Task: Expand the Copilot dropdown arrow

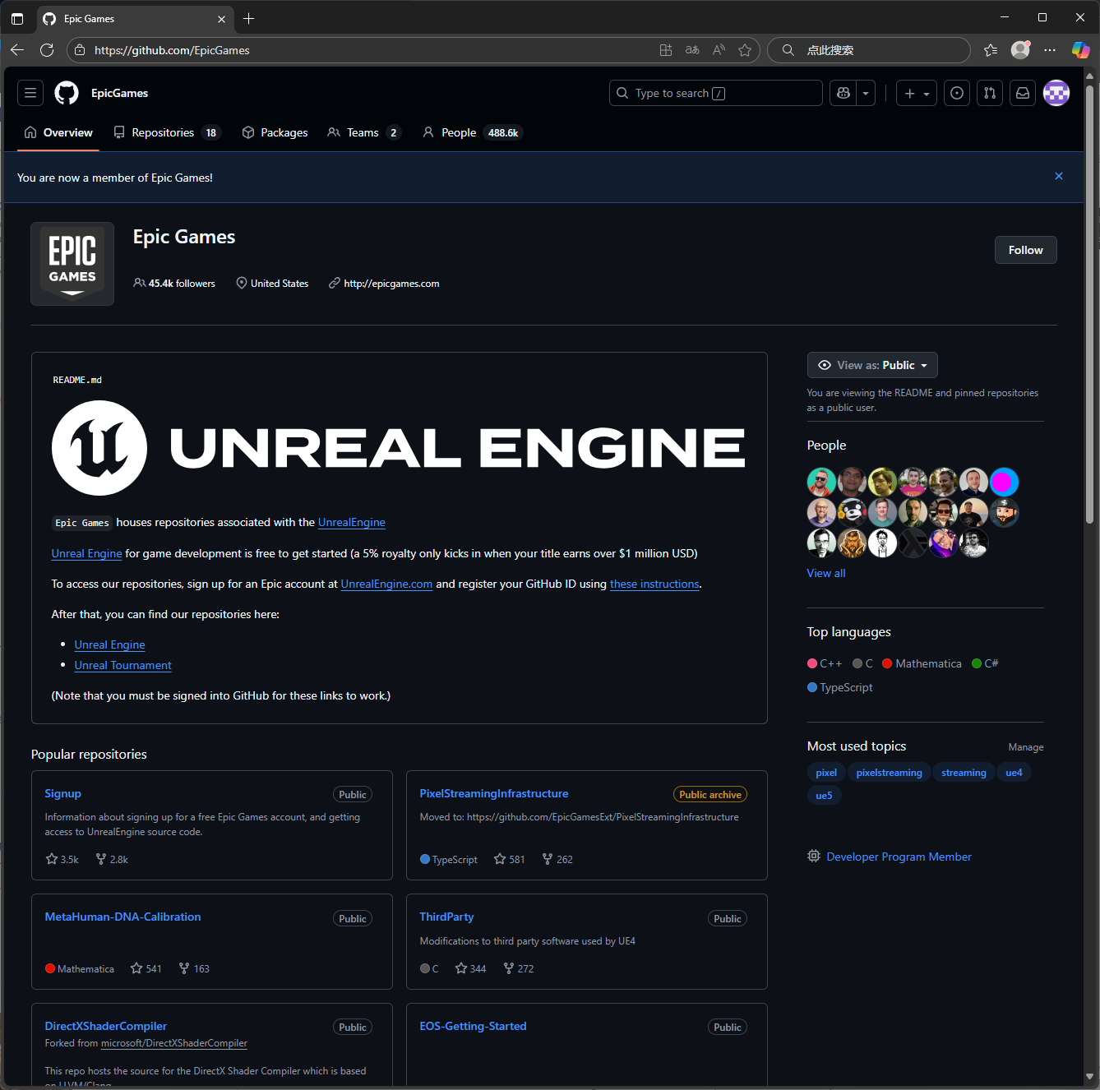Action: click(866, 93)
